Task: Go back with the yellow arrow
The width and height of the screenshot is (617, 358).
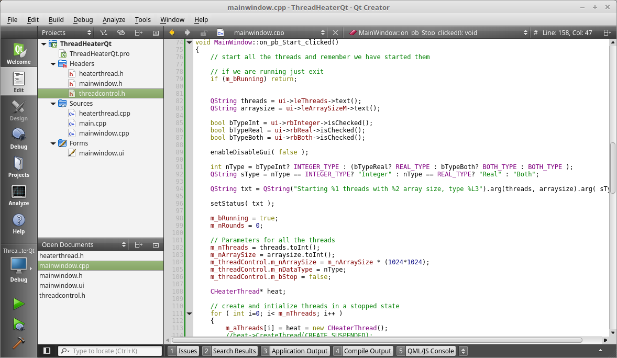Action: [171, 32]
